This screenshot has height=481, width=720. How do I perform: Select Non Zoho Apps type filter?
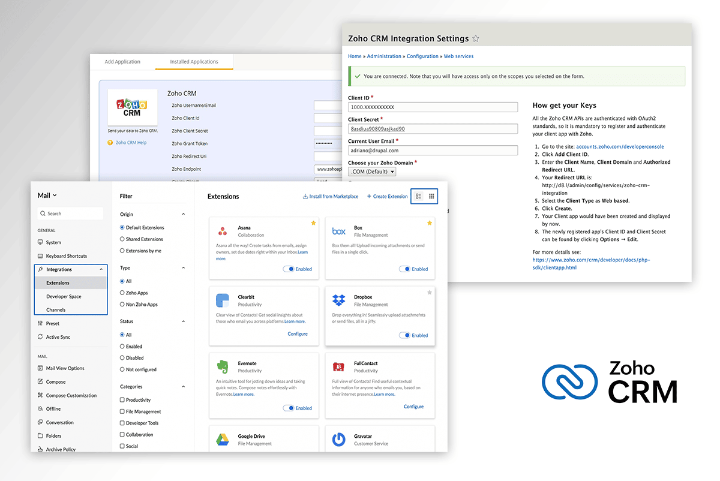122,304
